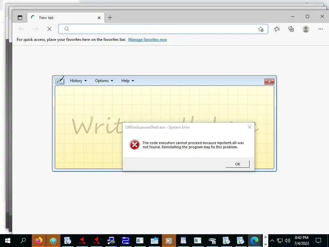Open the orange media player taskbar icon
329x247 pixels.
click(169, 241)
